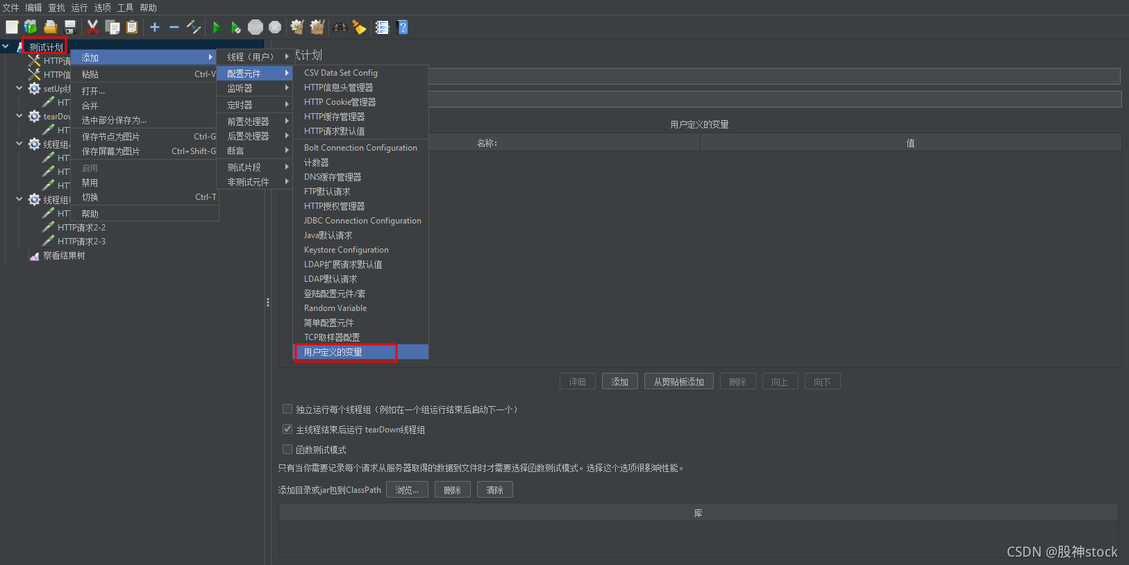Click the tearDown thread group gear icon
This screenshot has height=565, width=1129.
point(34,116)
